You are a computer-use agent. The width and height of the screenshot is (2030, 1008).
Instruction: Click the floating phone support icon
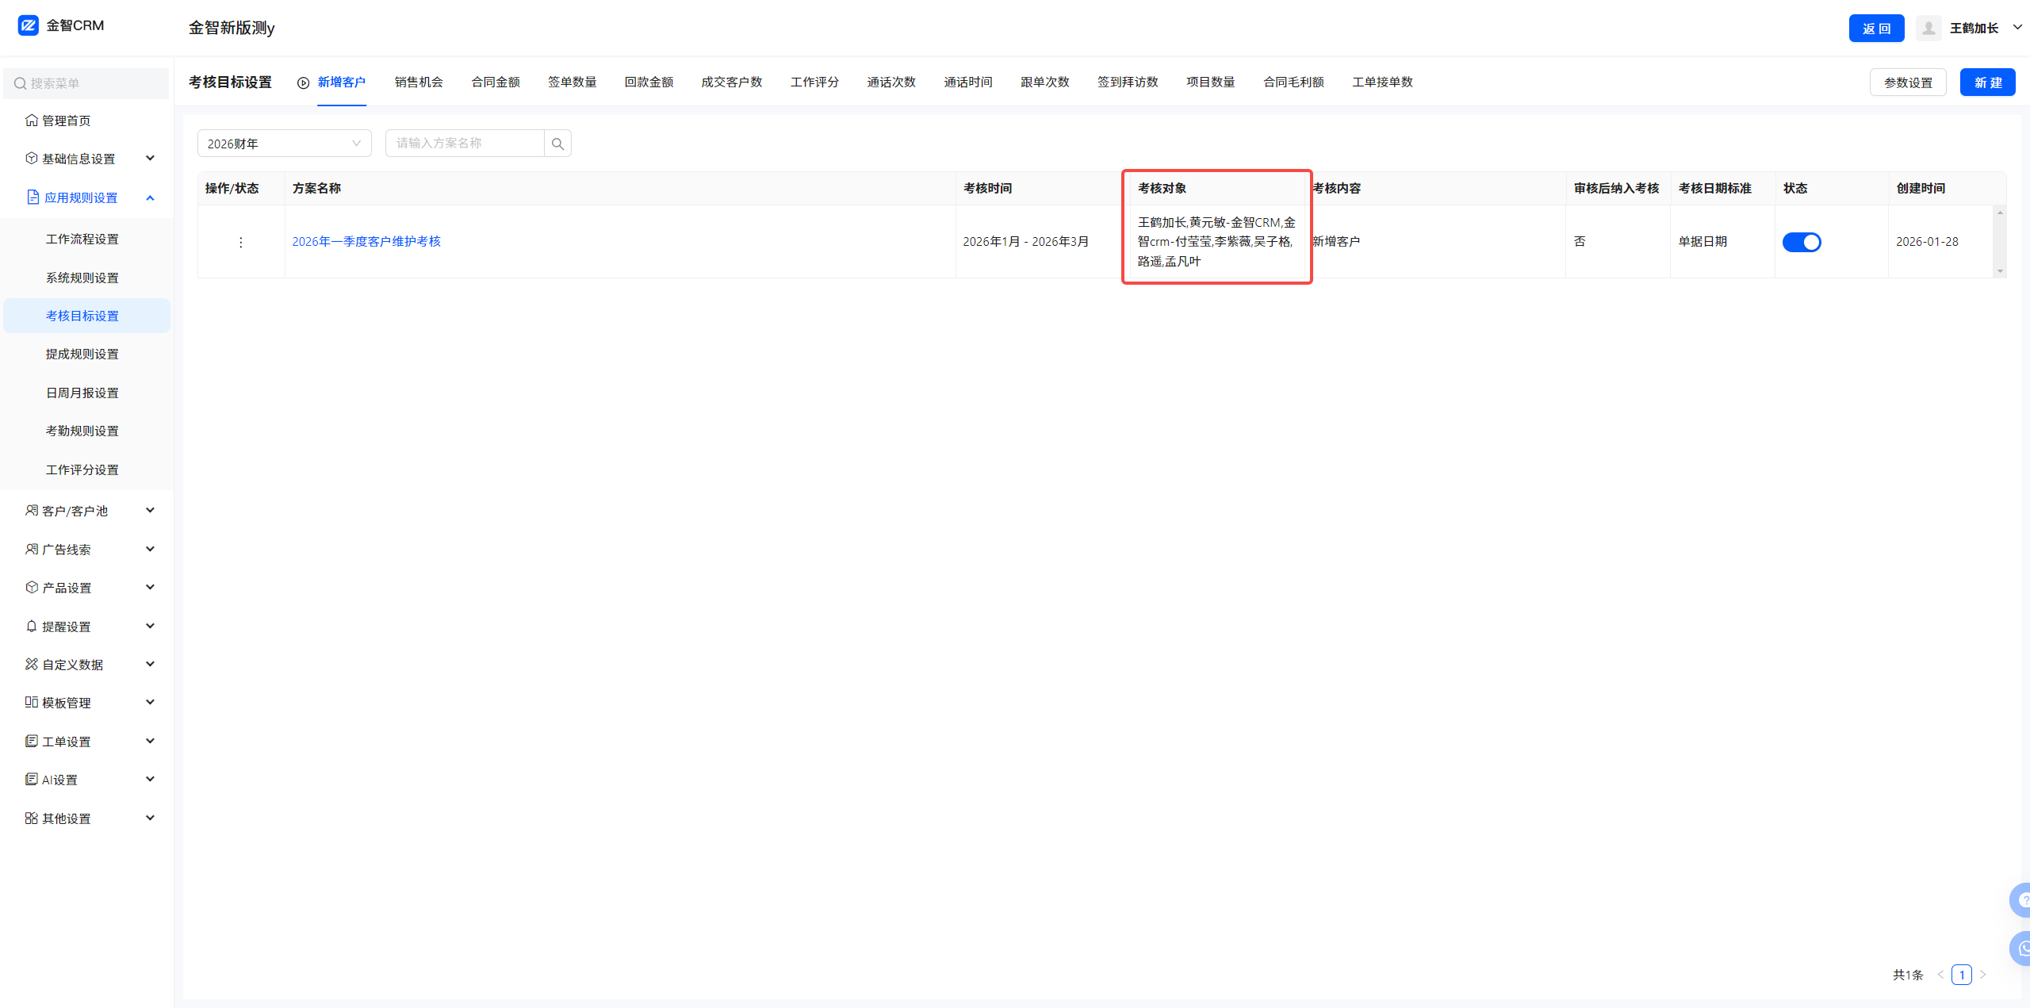point(2022,949)
